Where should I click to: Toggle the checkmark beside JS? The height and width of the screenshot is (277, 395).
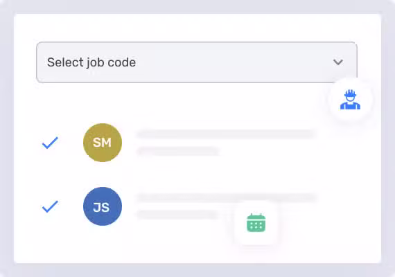point(50,206)
